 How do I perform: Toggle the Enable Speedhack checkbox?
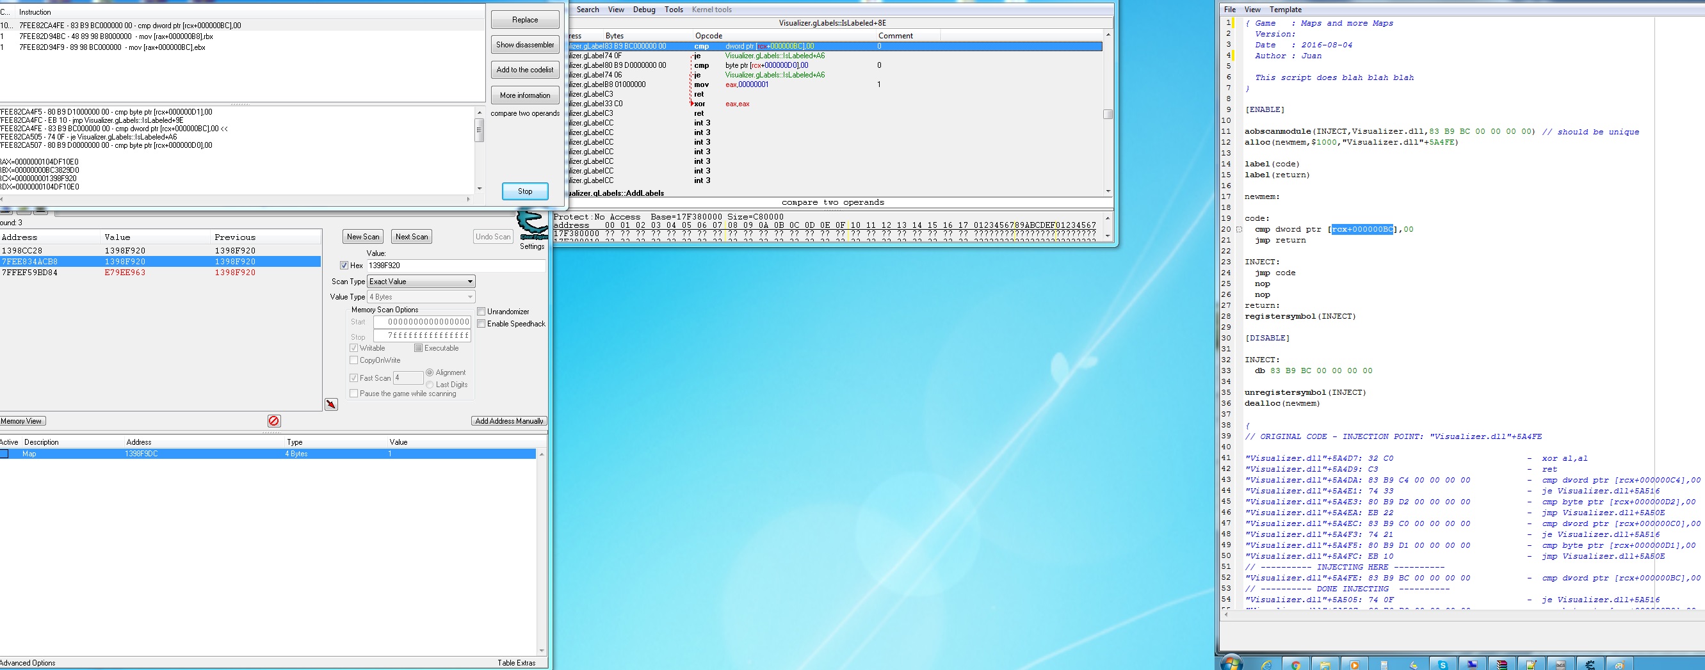pyautogui.click(x=481, y=324)
